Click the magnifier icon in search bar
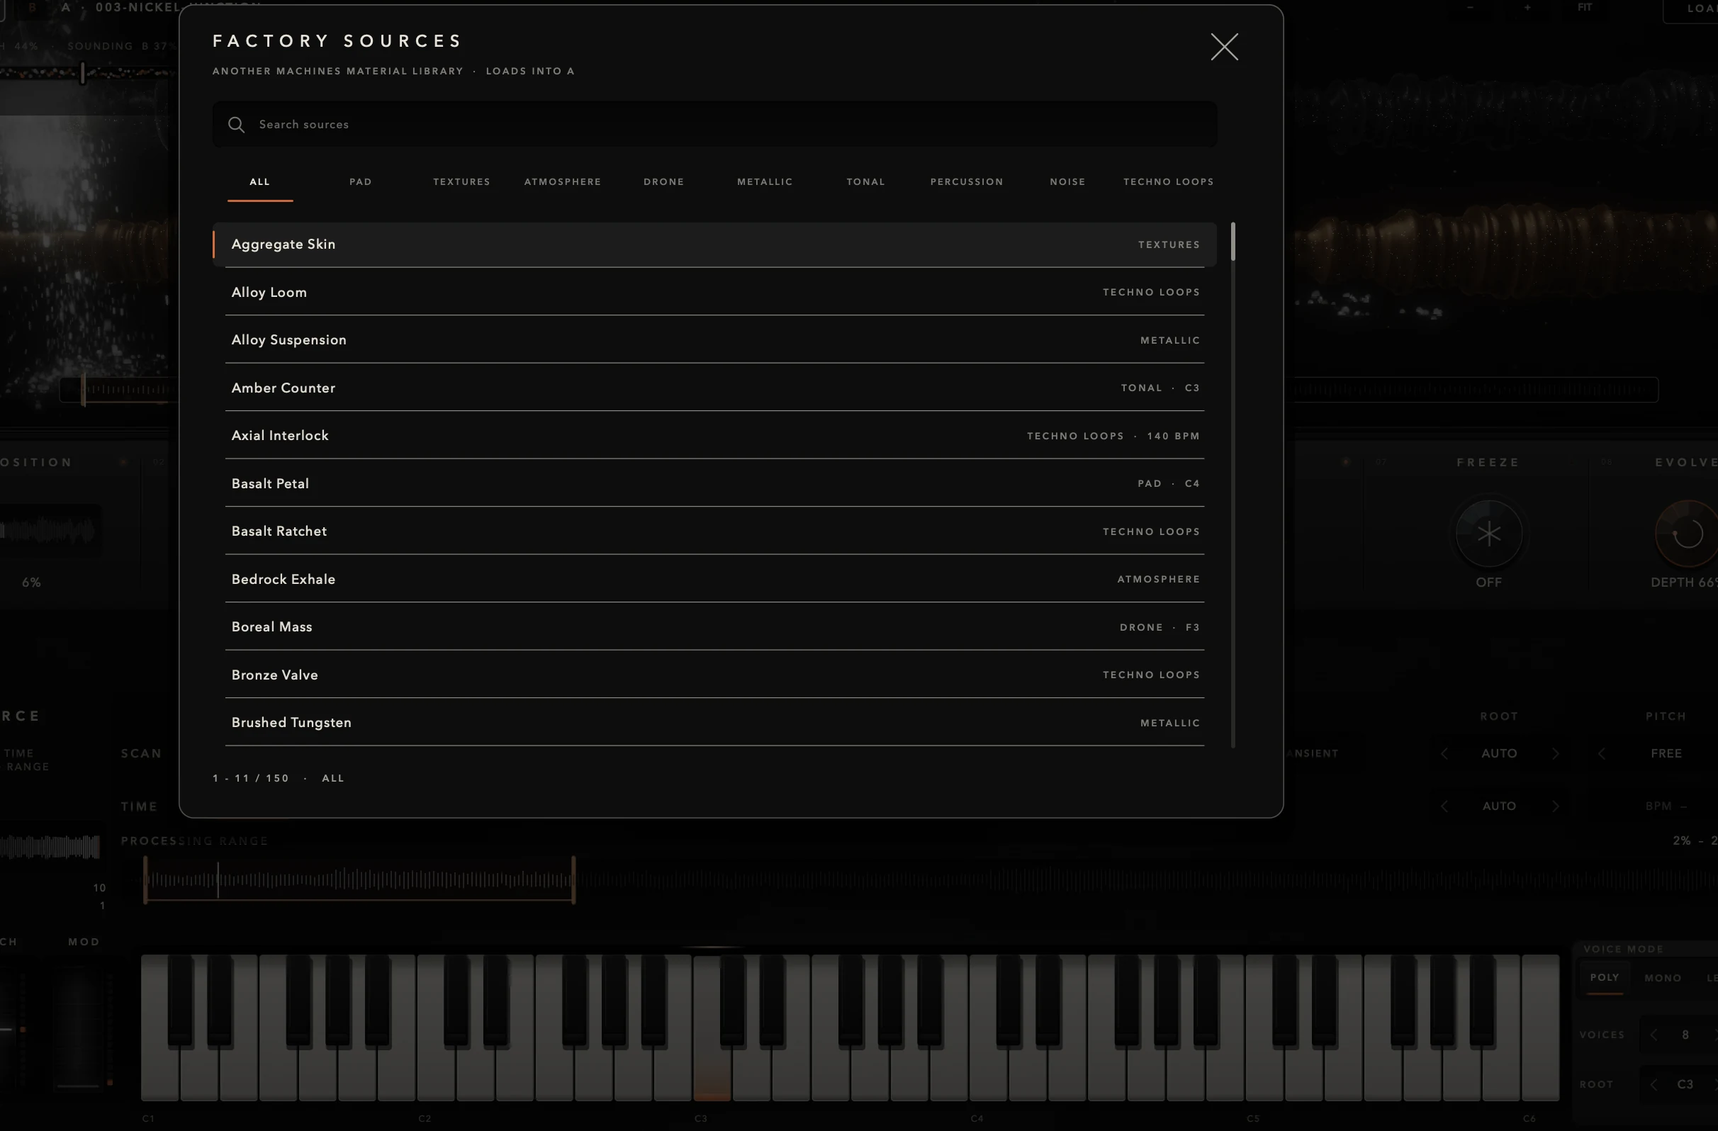This screenshot has width=1718, height=1131. [x=236, y=125]
